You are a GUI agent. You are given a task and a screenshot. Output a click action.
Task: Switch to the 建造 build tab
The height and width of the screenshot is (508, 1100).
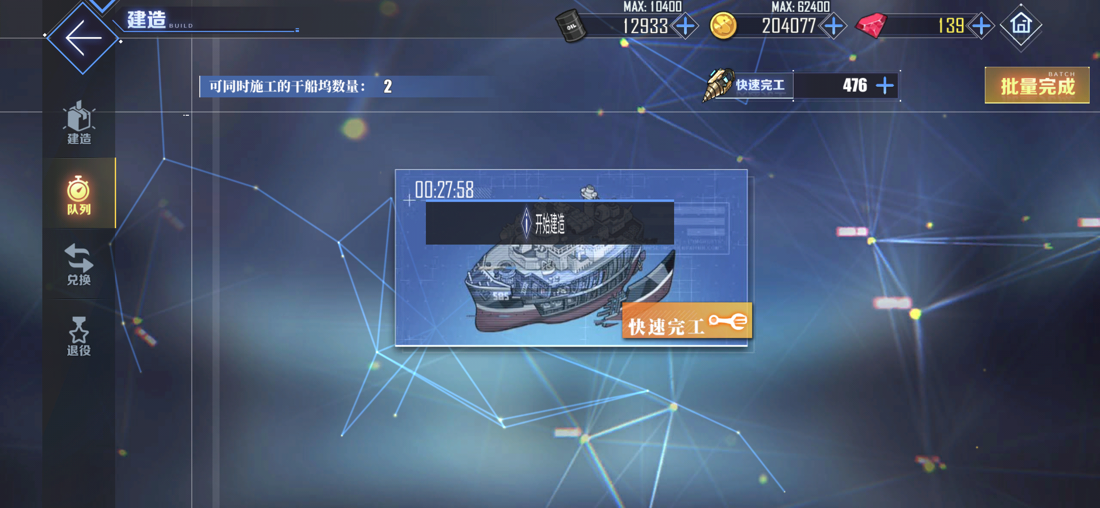tap(79, 122)
